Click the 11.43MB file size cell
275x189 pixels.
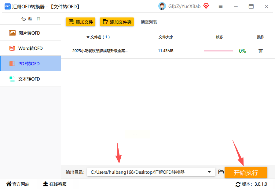click(x=166, y=51)
